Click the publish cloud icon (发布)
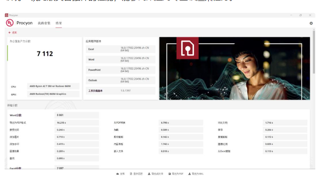This screenshot has height=176, width=319. pyautogui.click(x=118, y=174)
